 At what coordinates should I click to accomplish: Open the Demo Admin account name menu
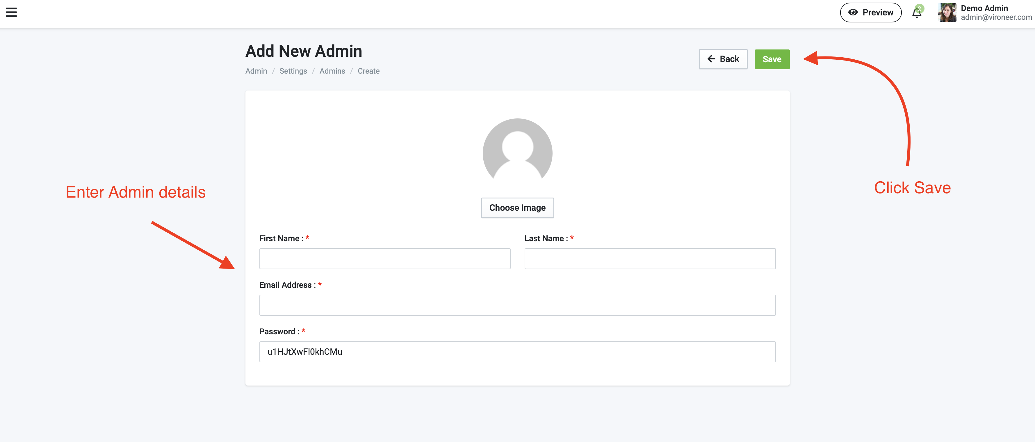(984, 8)
